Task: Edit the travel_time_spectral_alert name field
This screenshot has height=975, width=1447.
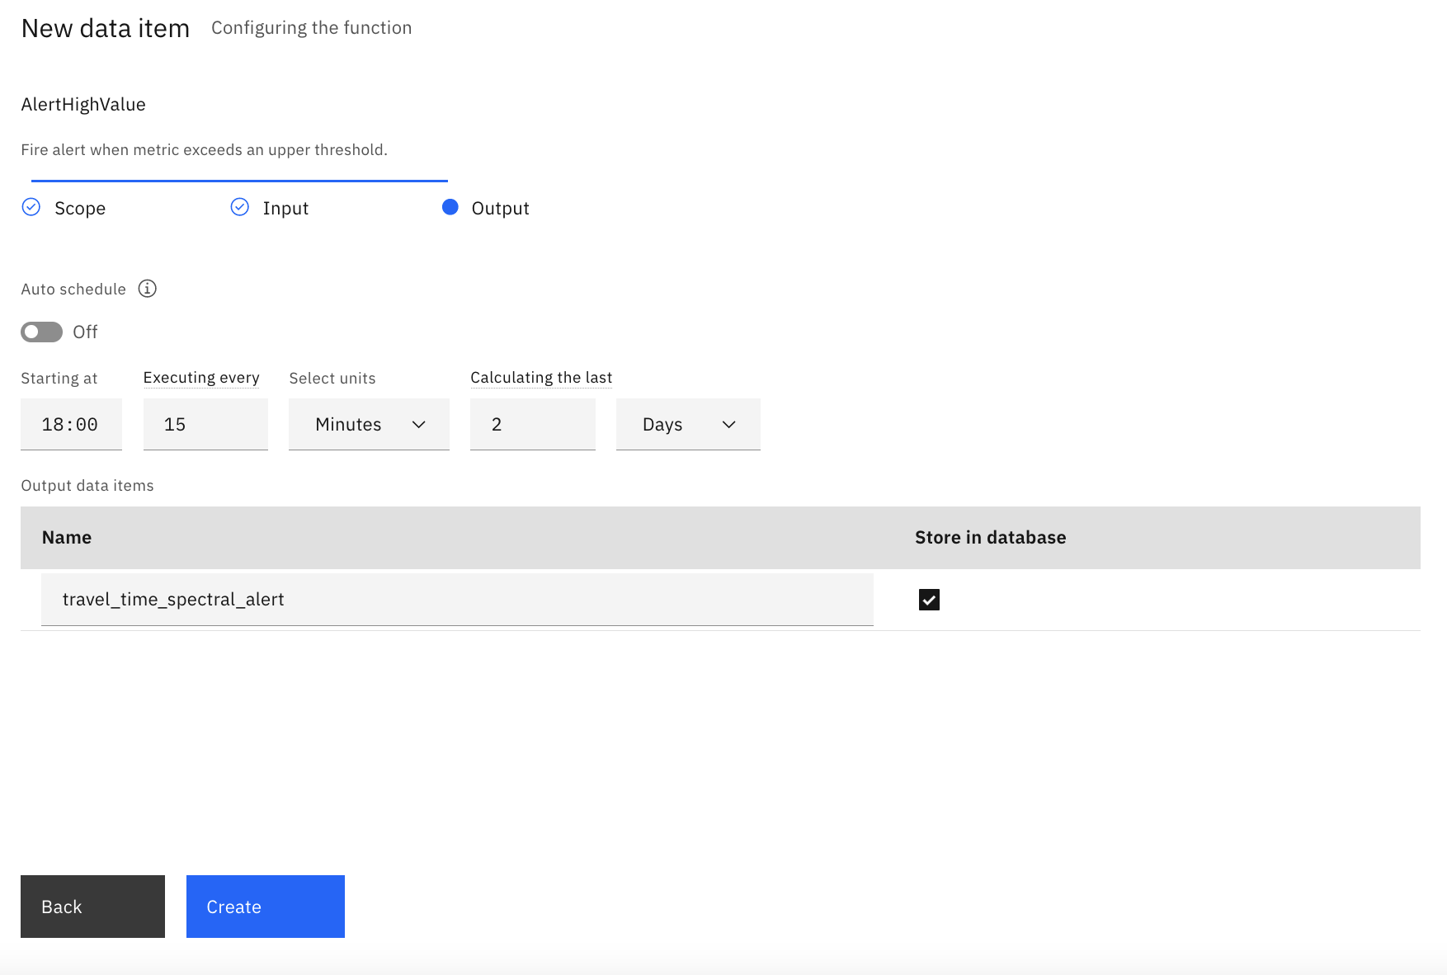Action: tap(457, 600)
